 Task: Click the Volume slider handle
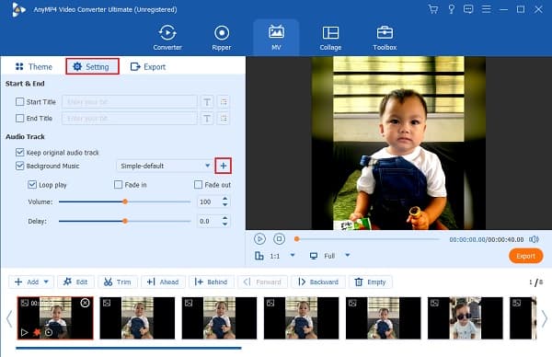pyautogui.click(x=125, y=202)
